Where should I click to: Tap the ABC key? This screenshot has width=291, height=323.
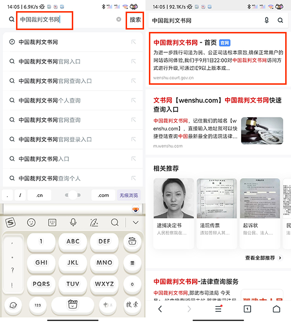point(73,242)
